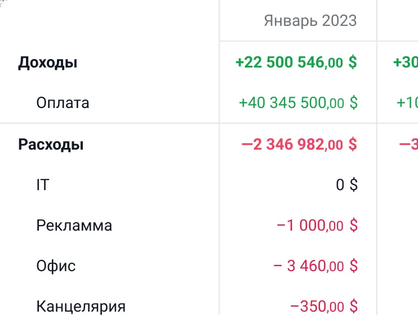Select the Канцелярия expense row
The height and width of the screenshot is (315, 418).
click(81, 307)
